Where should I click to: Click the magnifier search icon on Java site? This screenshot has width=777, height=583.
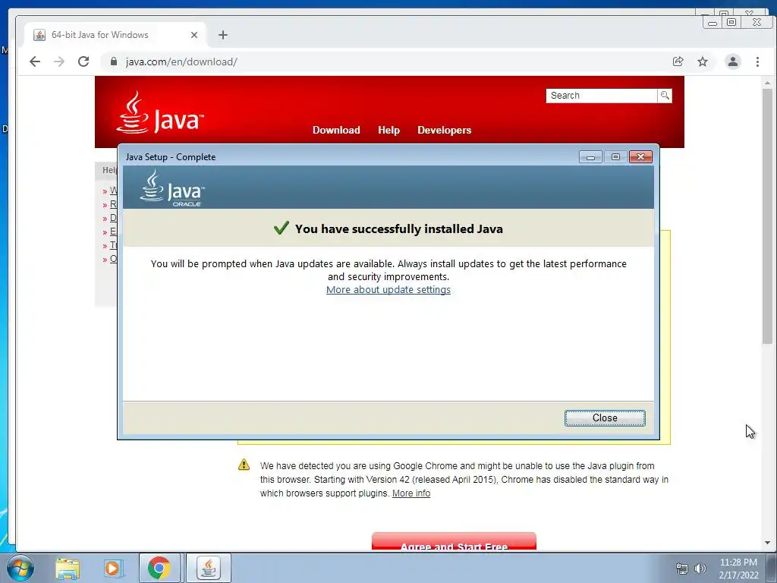665,96
